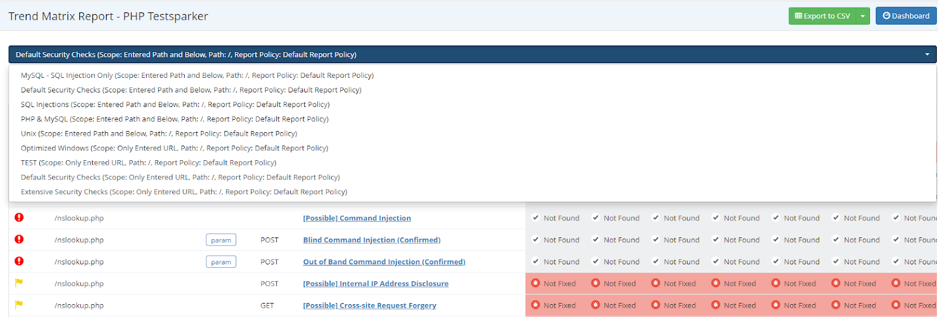
Task: Click fifth Not Found checkmark in Out of Band row
Action: click(776, 261)
